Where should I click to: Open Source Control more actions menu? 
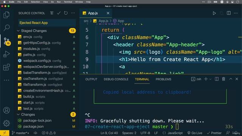point(73,13)
